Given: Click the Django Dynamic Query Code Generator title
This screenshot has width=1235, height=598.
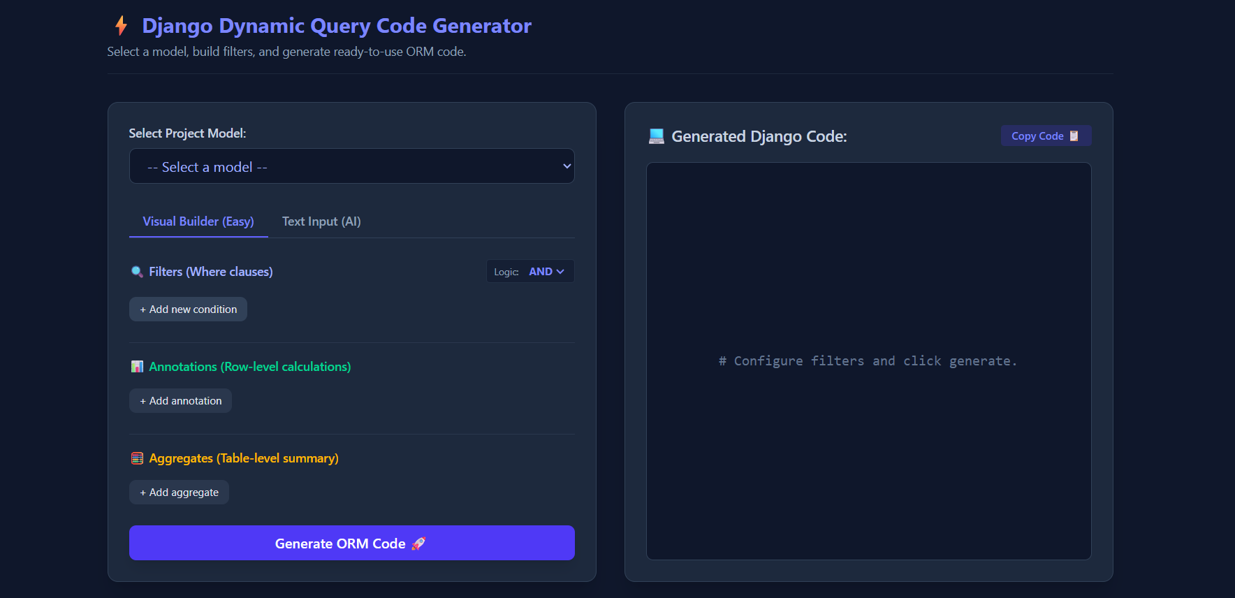Looking at the screenshot, I should 337,26.
